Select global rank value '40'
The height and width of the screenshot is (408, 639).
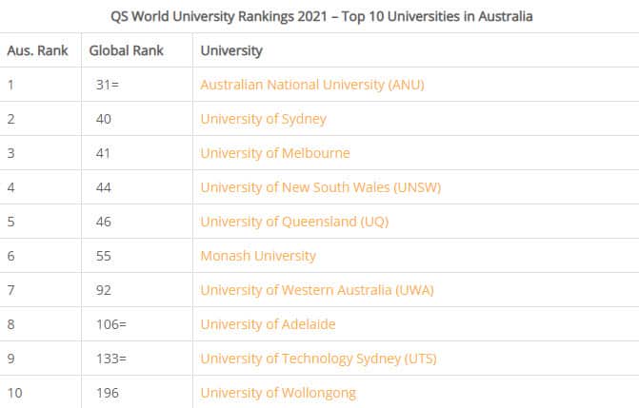coord(104,119)
